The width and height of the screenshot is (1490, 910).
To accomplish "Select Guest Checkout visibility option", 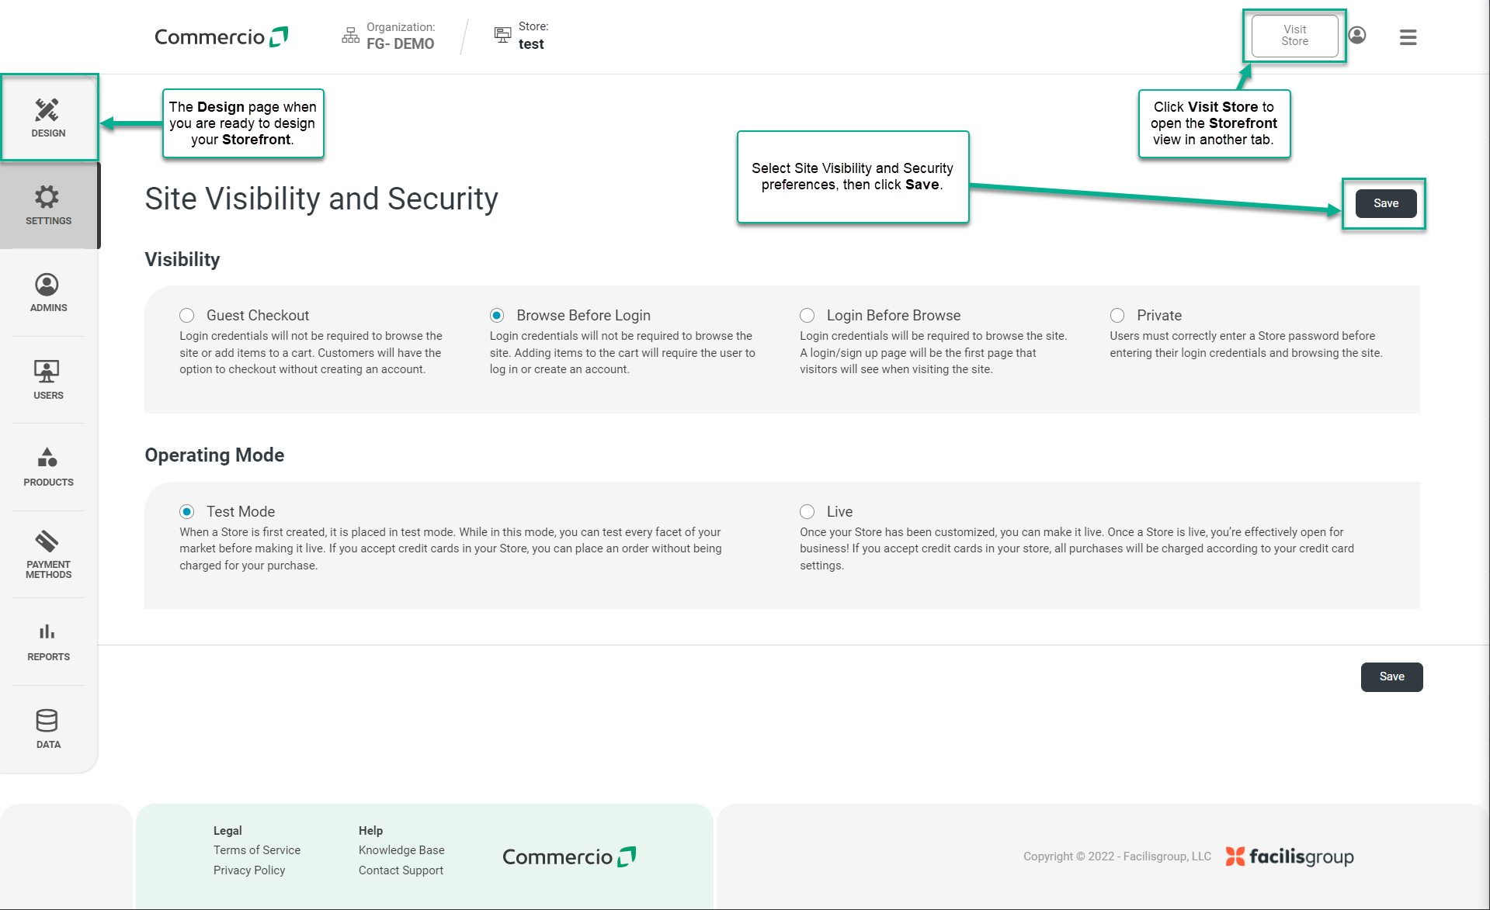I will (x=187, y=316).
